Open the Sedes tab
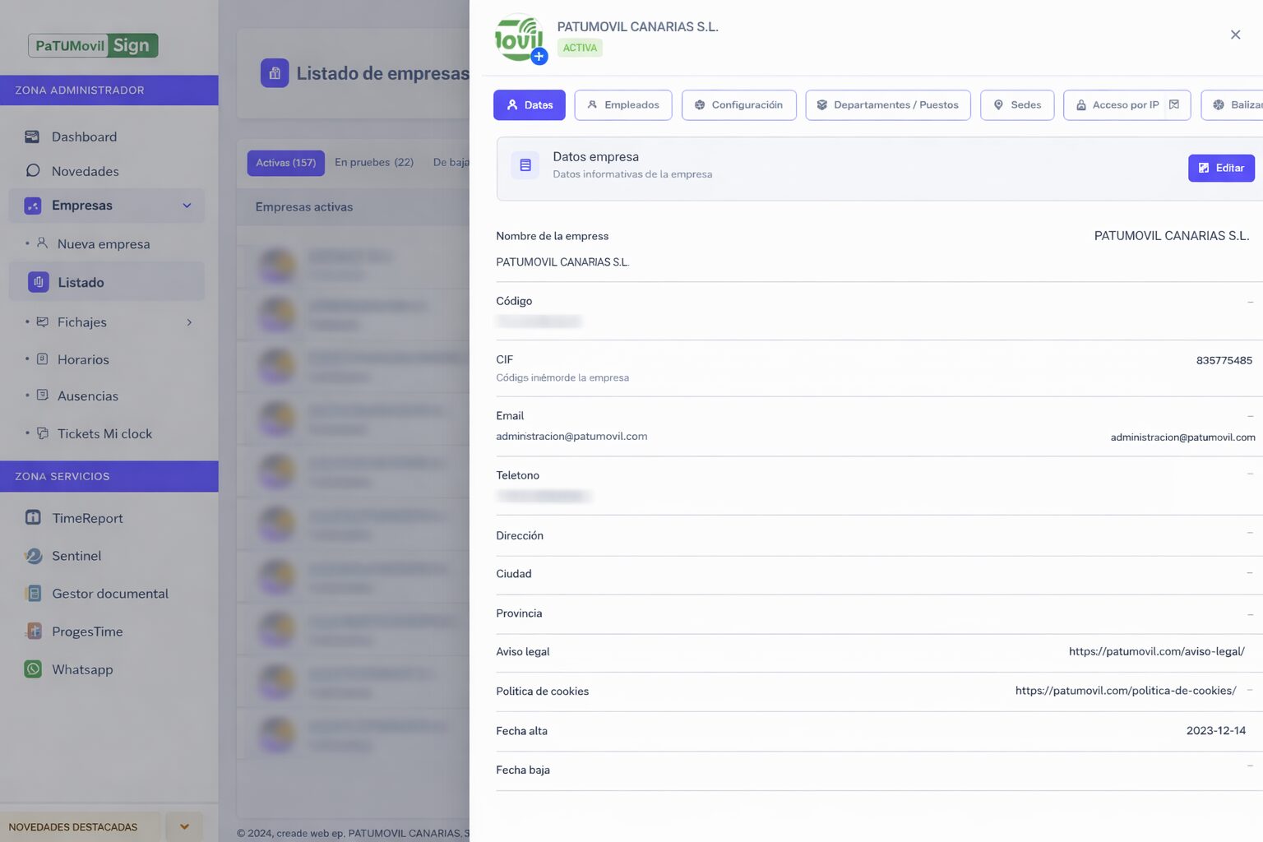Screen dimensions: 1263x842 [x=1017, y=105]
